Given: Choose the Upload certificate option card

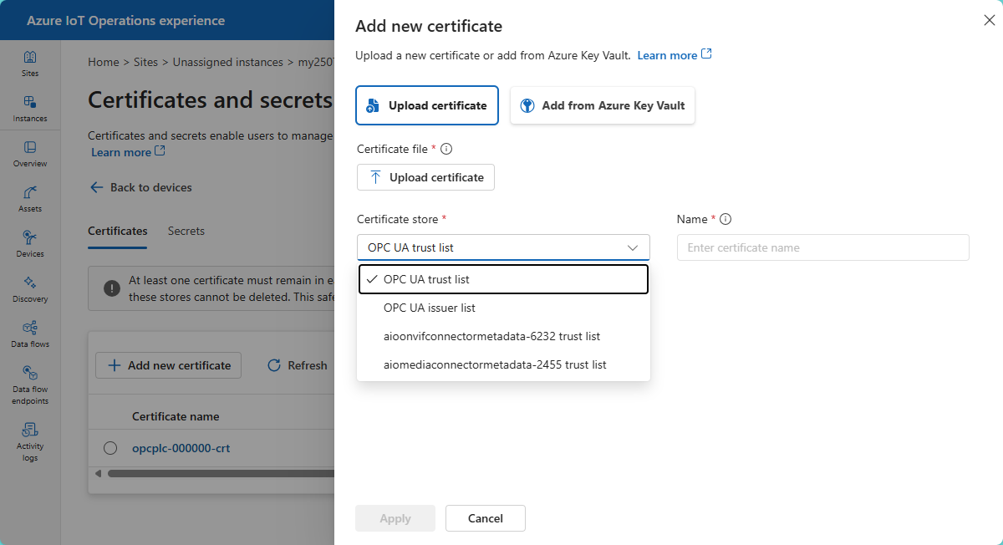Looking at the screenshot, I should 427,105.
